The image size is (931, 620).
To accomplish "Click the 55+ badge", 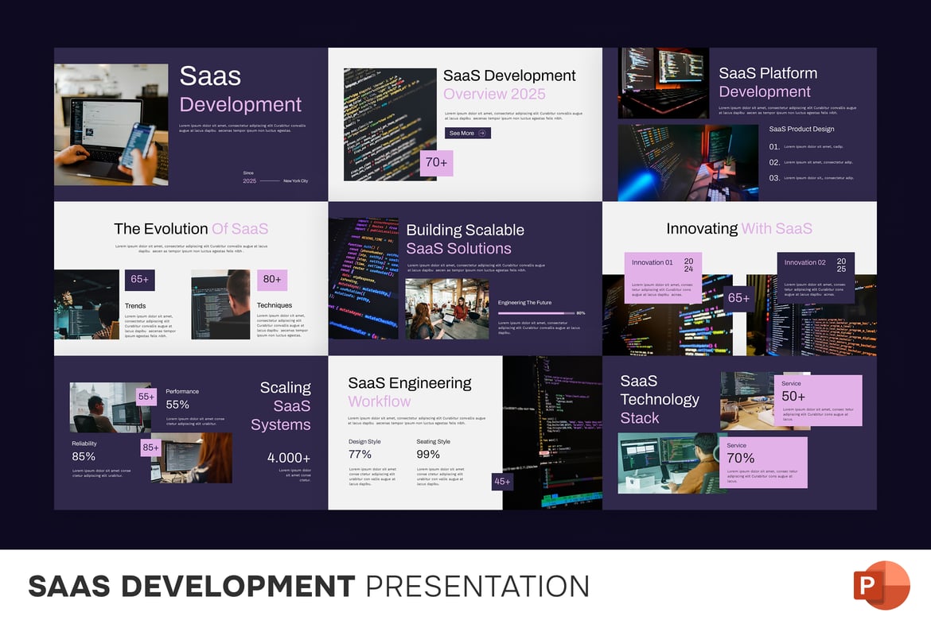I will point(146,397).
